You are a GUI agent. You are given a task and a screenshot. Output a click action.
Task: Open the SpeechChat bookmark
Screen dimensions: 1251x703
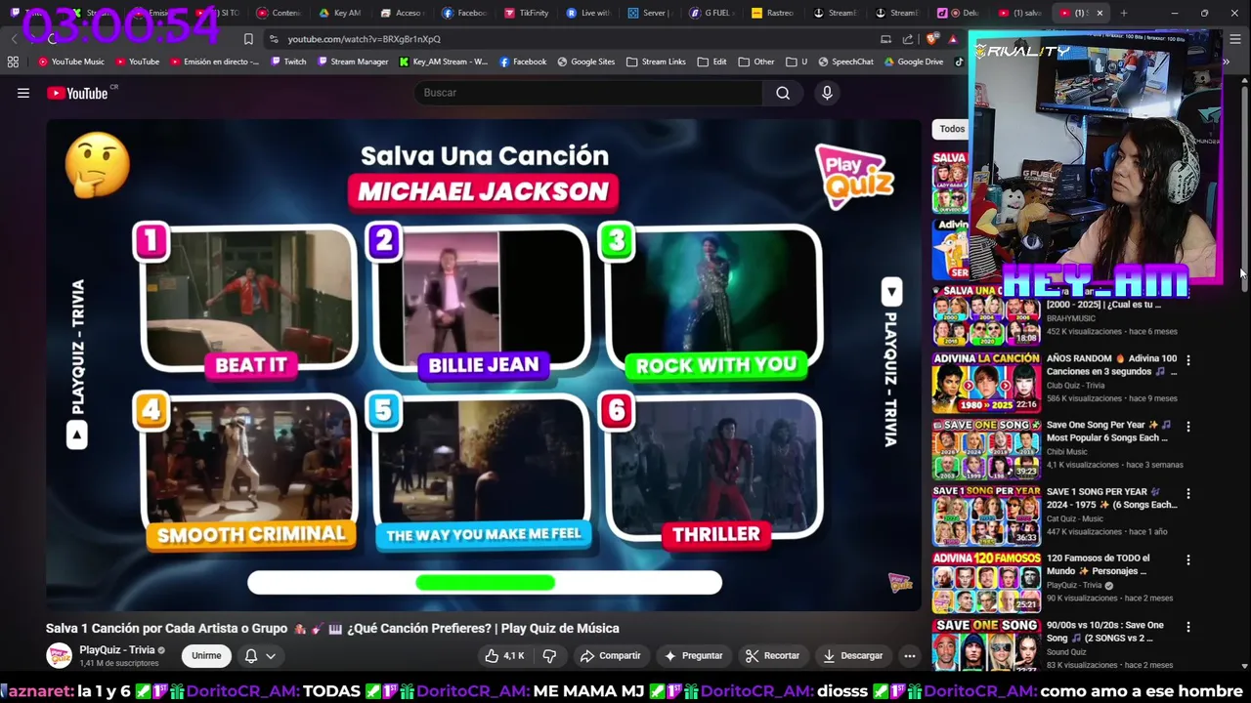click(846, 62)
